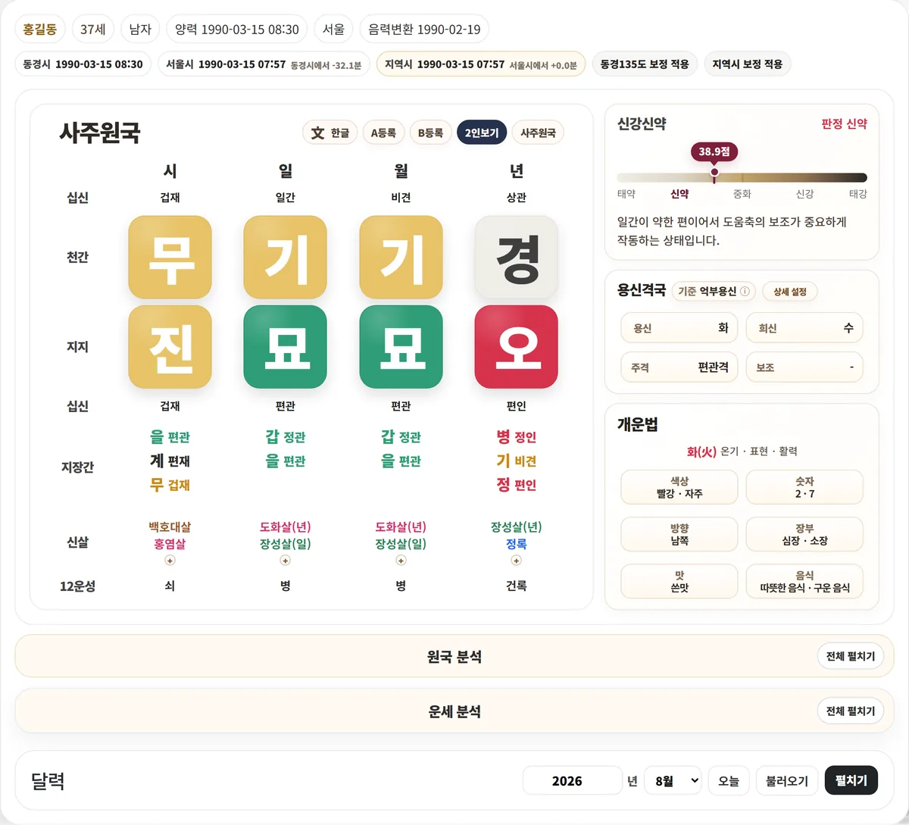Click the 보조 box
Viewport: 909px width, 825px height.
coord(804,367)
